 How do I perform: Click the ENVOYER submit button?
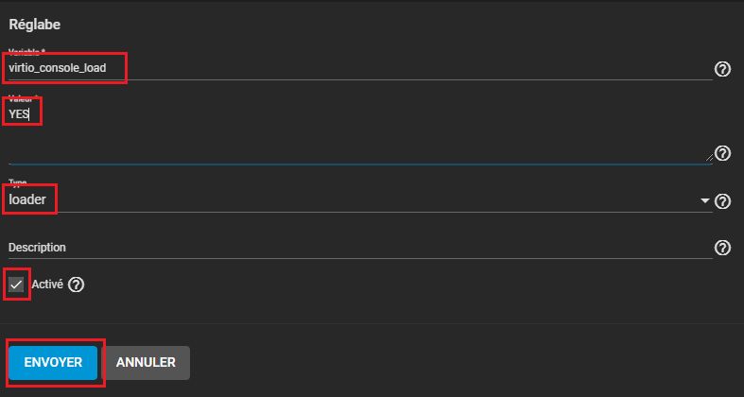coord(54,362)
